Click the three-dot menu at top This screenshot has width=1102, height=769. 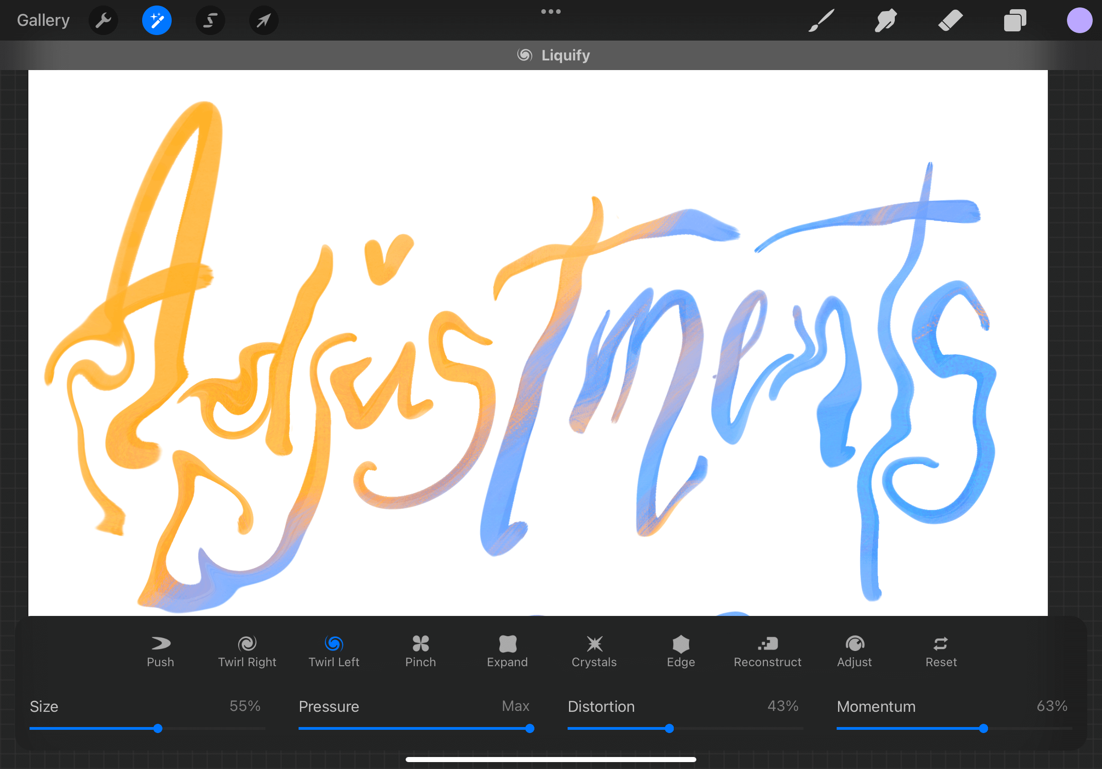coord(551,12)
